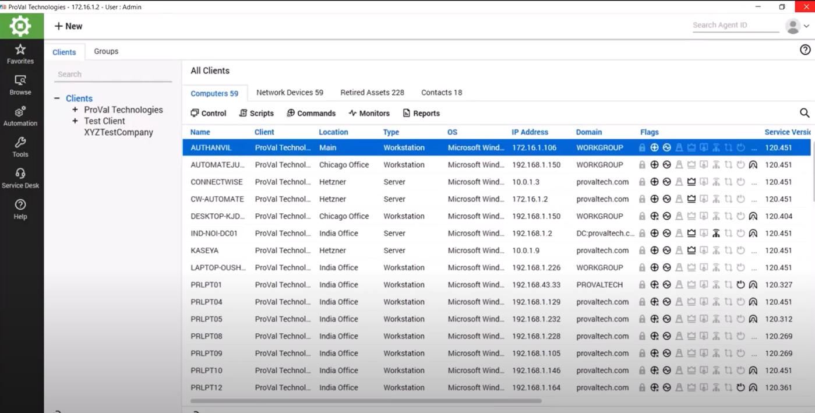Image resolution: width=815 pixels, height=413 pixels.
Task: Click the power flag icon in PRLPT12 row
Action: pos(740,388)
